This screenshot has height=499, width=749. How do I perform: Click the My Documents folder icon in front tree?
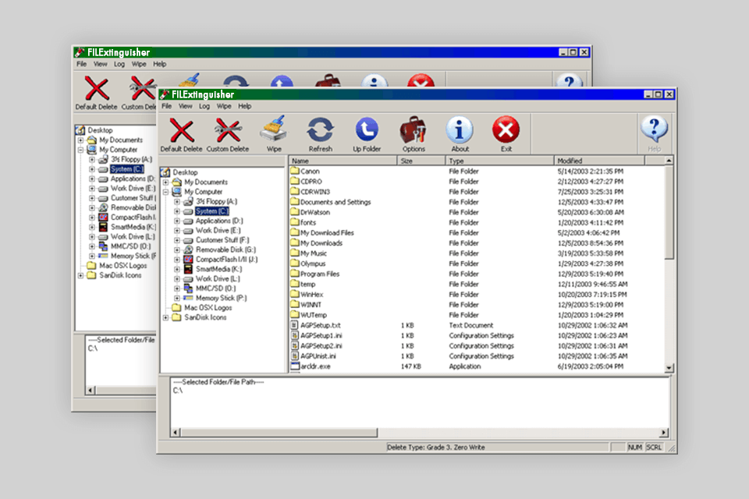click(177, 182)
